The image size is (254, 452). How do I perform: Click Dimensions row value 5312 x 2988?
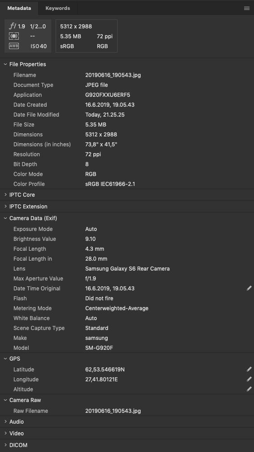point(101,134)
